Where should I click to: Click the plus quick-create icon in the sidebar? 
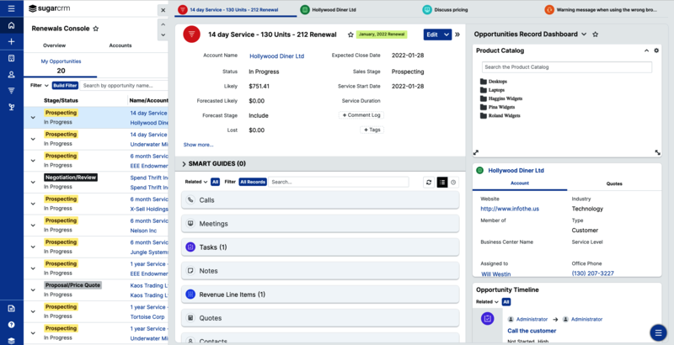point(11,41)
